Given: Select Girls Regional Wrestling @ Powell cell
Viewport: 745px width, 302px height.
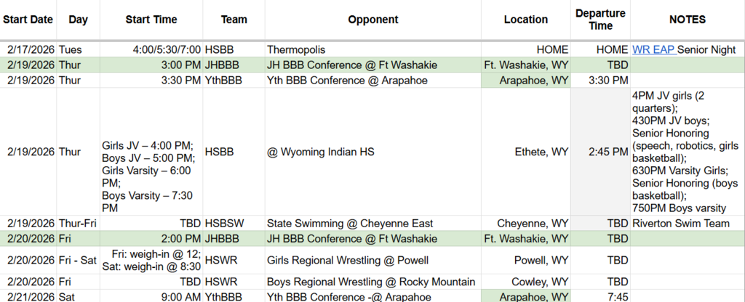Looking at the screenshot, I should 348,260.
